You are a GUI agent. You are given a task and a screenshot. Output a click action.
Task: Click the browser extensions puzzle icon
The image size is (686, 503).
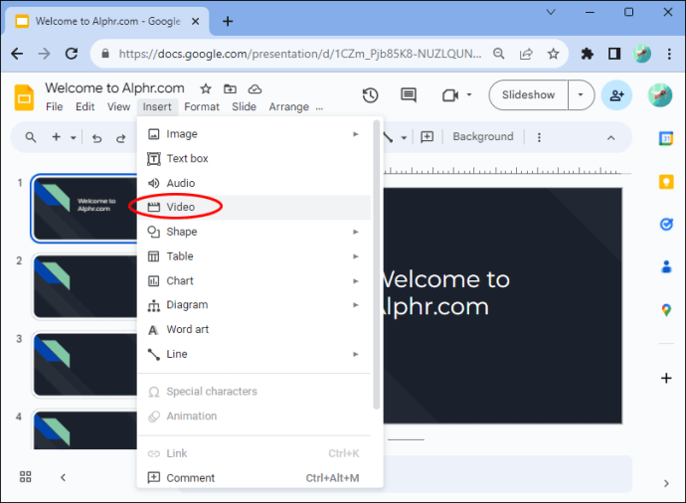point(588,54)
